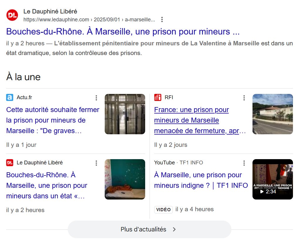Click the 'Le Dauphiné Libéré' site name at top

coord(50,11)
